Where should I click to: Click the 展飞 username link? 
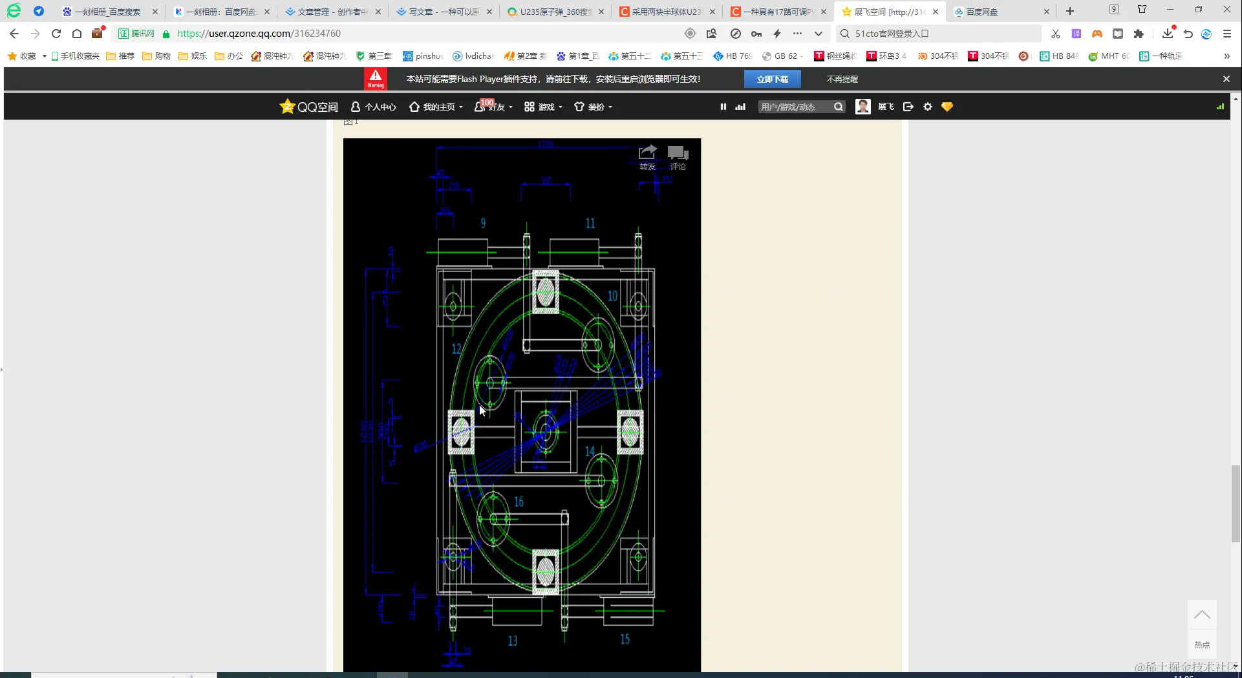(886, 107)
